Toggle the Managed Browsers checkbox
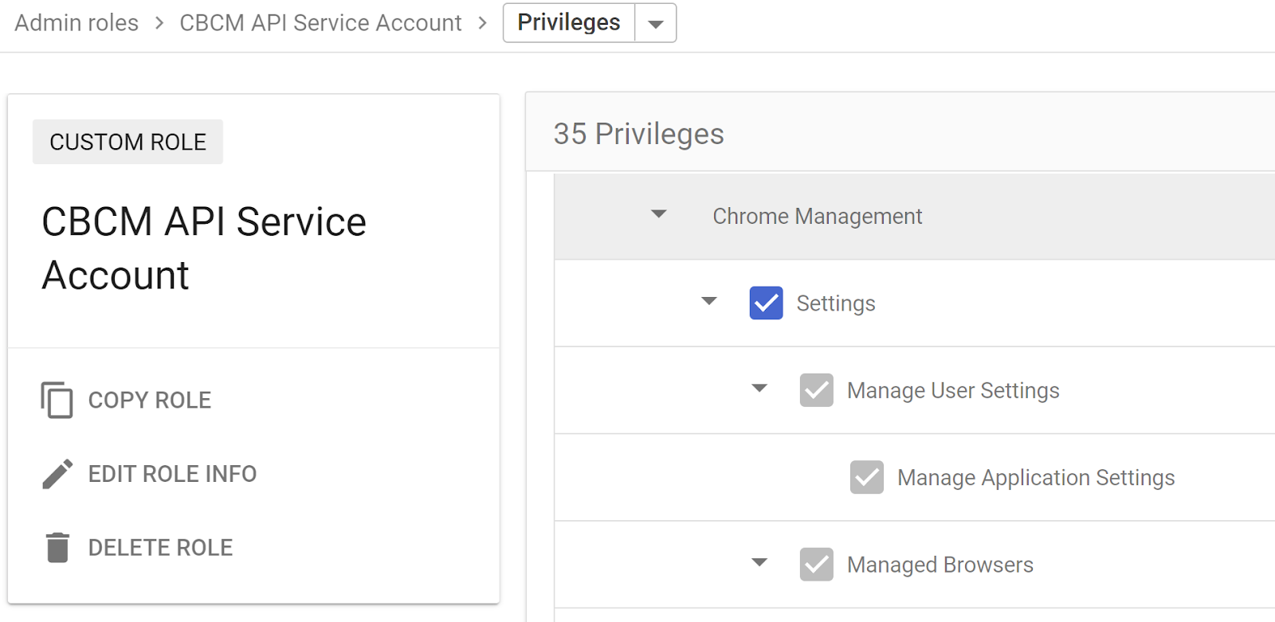The image size is (1275, 622). pos(816,564)
